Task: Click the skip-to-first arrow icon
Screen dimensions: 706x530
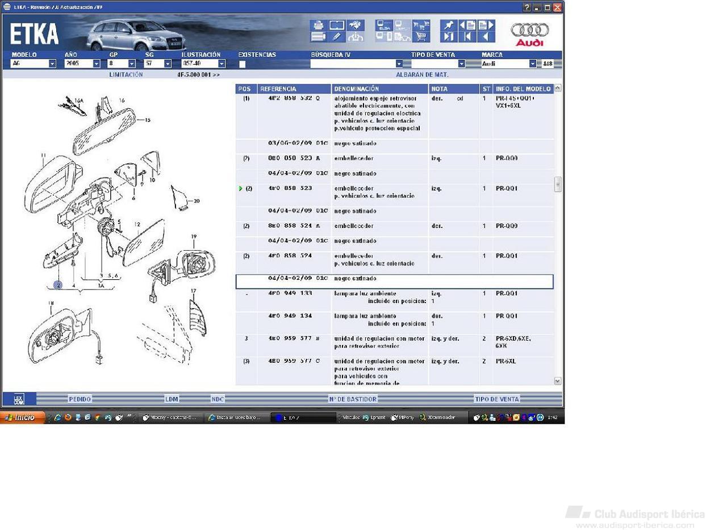Action: click(467, 37)
